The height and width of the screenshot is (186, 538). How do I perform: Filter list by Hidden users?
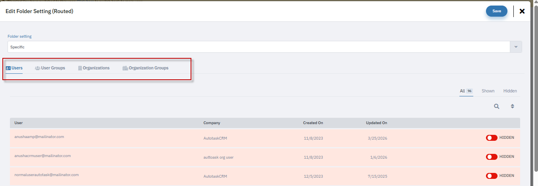(510, 91)
